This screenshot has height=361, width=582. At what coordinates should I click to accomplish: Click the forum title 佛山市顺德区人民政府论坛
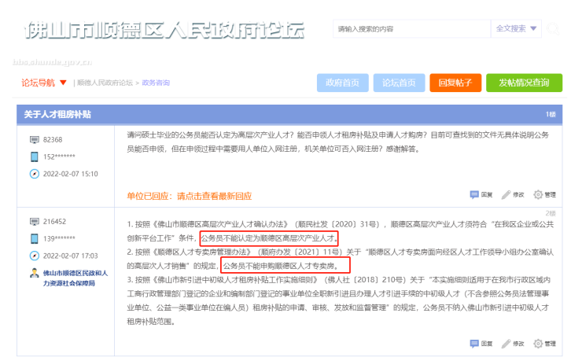[x=164, y=30]
